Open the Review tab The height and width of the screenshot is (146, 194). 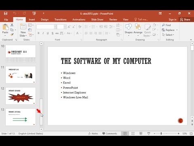coord(113,19)
